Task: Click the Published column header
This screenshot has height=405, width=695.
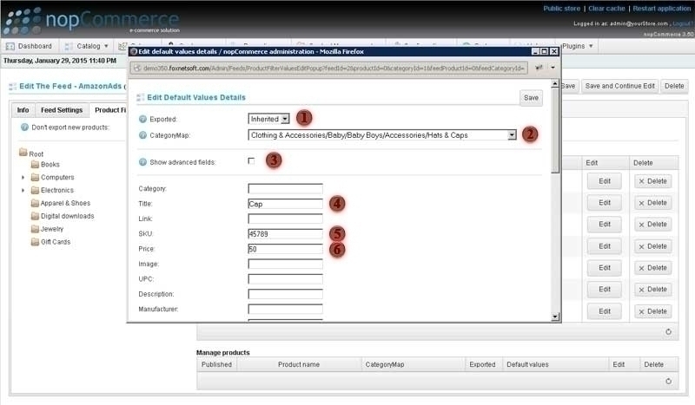Action: (x=216, y=364)
